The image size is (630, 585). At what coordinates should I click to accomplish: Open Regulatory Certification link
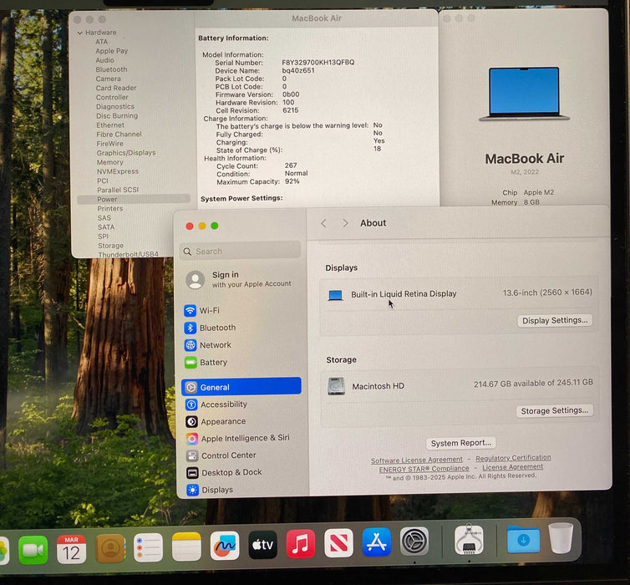click(513, 458)
